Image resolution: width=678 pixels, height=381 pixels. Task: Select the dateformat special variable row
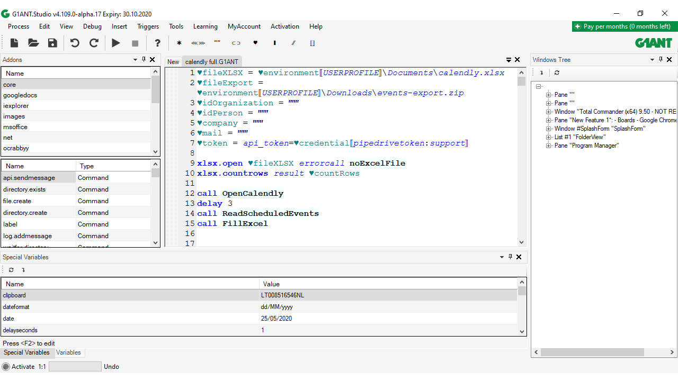point(259,307)
